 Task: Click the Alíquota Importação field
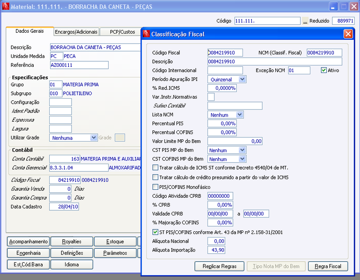click(216, 250)
